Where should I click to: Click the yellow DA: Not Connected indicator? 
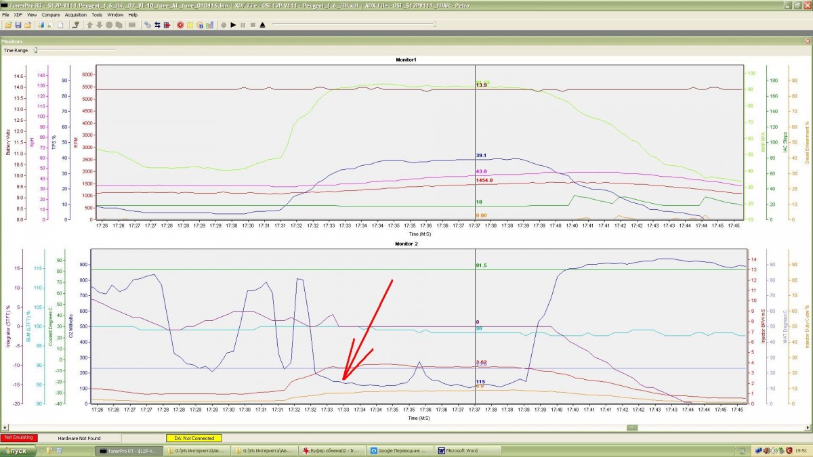[194, 438]
